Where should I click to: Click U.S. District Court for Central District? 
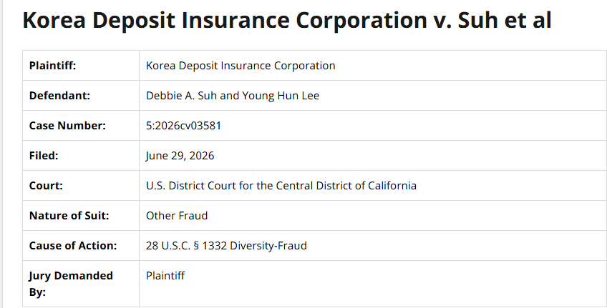pyautogui.click(x=281, y=186)
